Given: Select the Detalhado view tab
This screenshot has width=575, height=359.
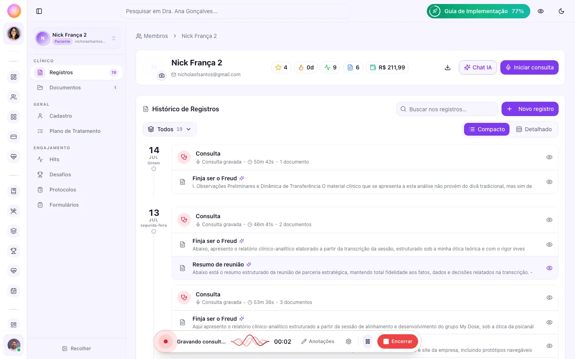Looking at the screenshot, I should tap(534, 129).
